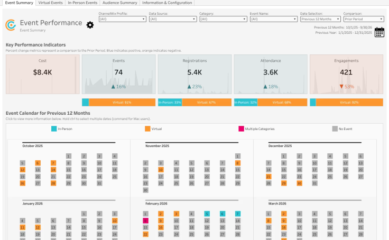Click Engagements Virtual 92% bar segment
This screenshot has width=389, height=240.
tap(349, 102)
